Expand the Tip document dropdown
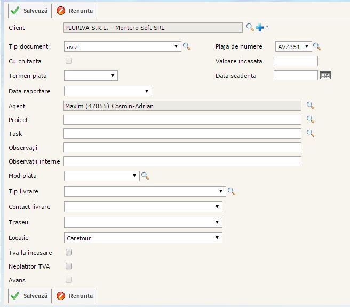 click(x=122, y=47)
